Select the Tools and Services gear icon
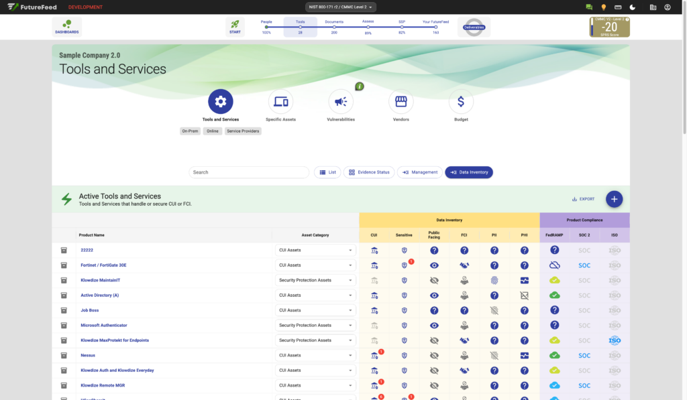Viewport: 687px width, 400px height. coord(220,102)
